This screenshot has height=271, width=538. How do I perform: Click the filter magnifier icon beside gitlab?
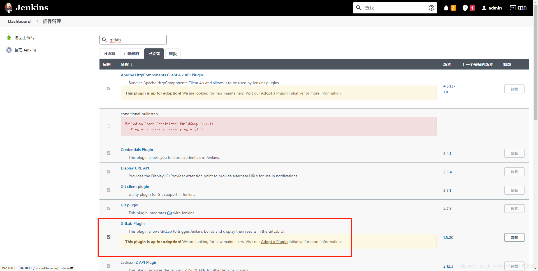point(105,40)
